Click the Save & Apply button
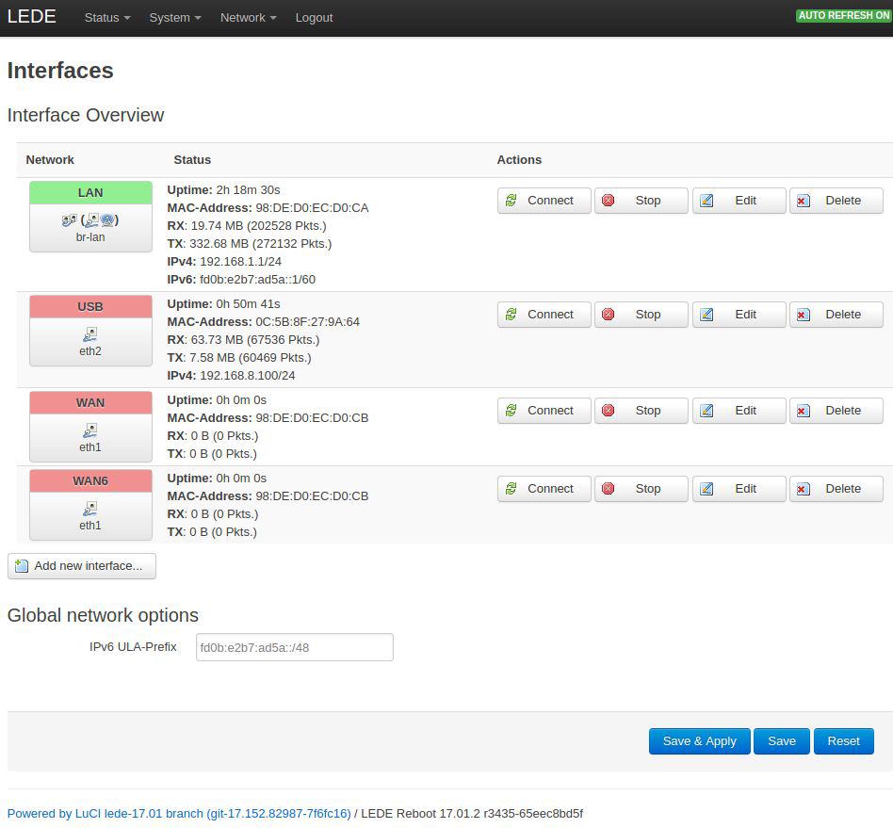Viewport: 893px width, 828px height. point(699,741)
